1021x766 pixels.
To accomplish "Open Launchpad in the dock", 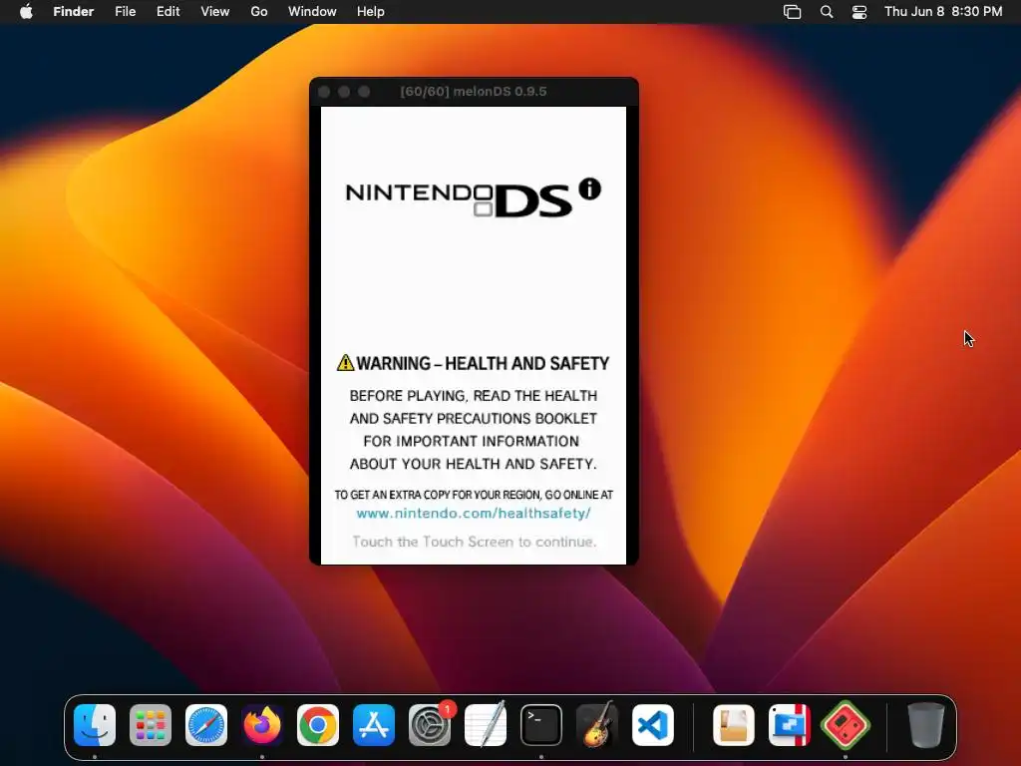I will pos(151,724).
